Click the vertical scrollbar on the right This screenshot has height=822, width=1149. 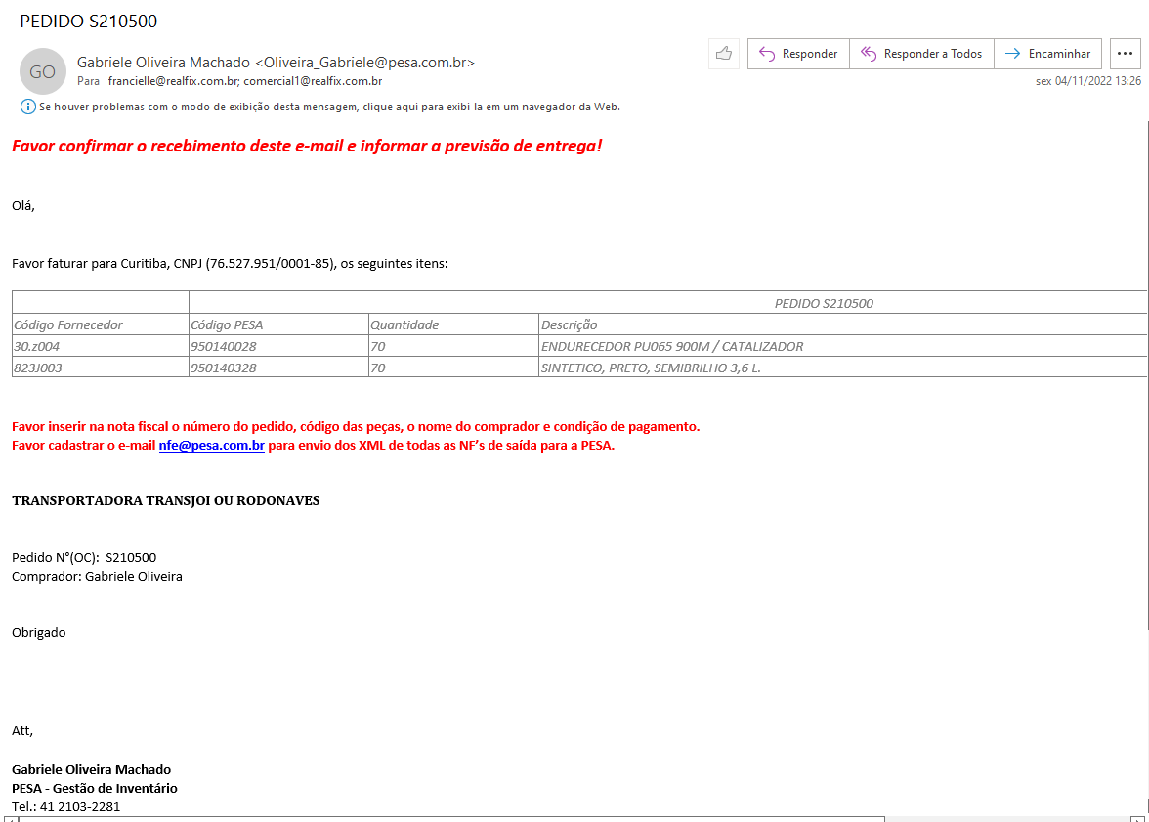point(1145,391)
